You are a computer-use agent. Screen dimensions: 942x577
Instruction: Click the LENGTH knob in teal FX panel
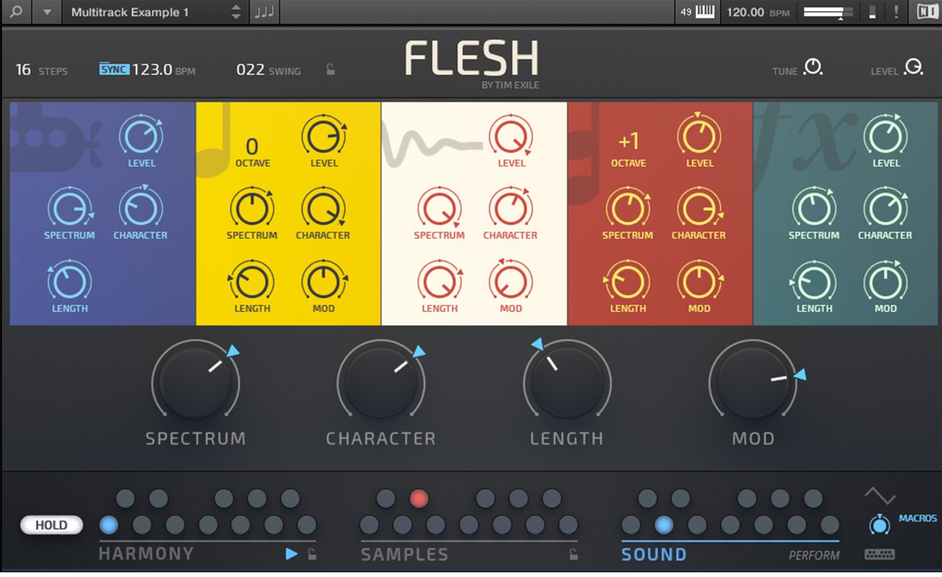[x=814, y=282]
